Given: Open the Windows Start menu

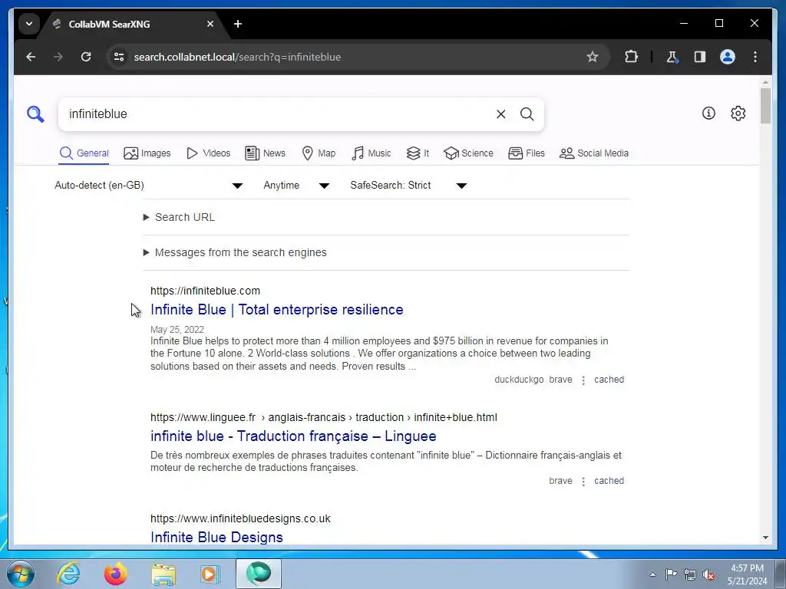Looking at the screenshot, I should [21, 573].
